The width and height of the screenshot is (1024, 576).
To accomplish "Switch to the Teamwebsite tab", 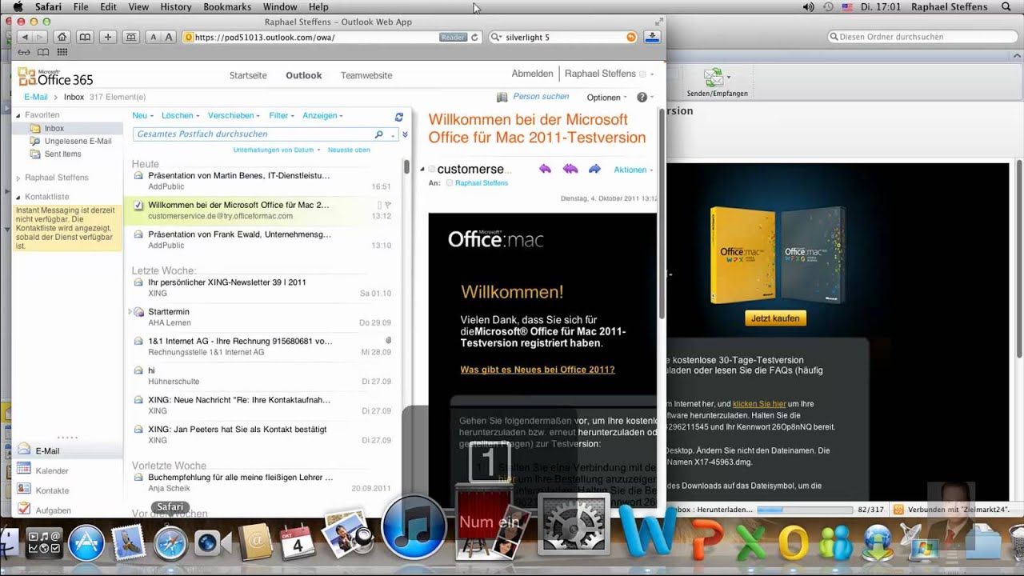I will [x=366, y=75].
